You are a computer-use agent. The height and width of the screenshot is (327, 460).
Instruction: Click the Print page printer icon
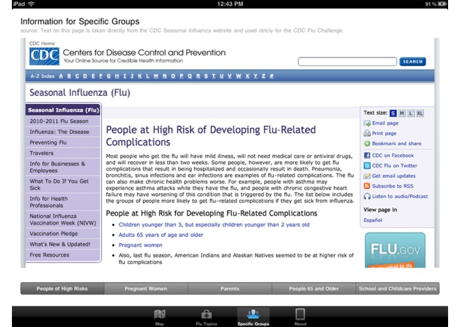point(367,134)
